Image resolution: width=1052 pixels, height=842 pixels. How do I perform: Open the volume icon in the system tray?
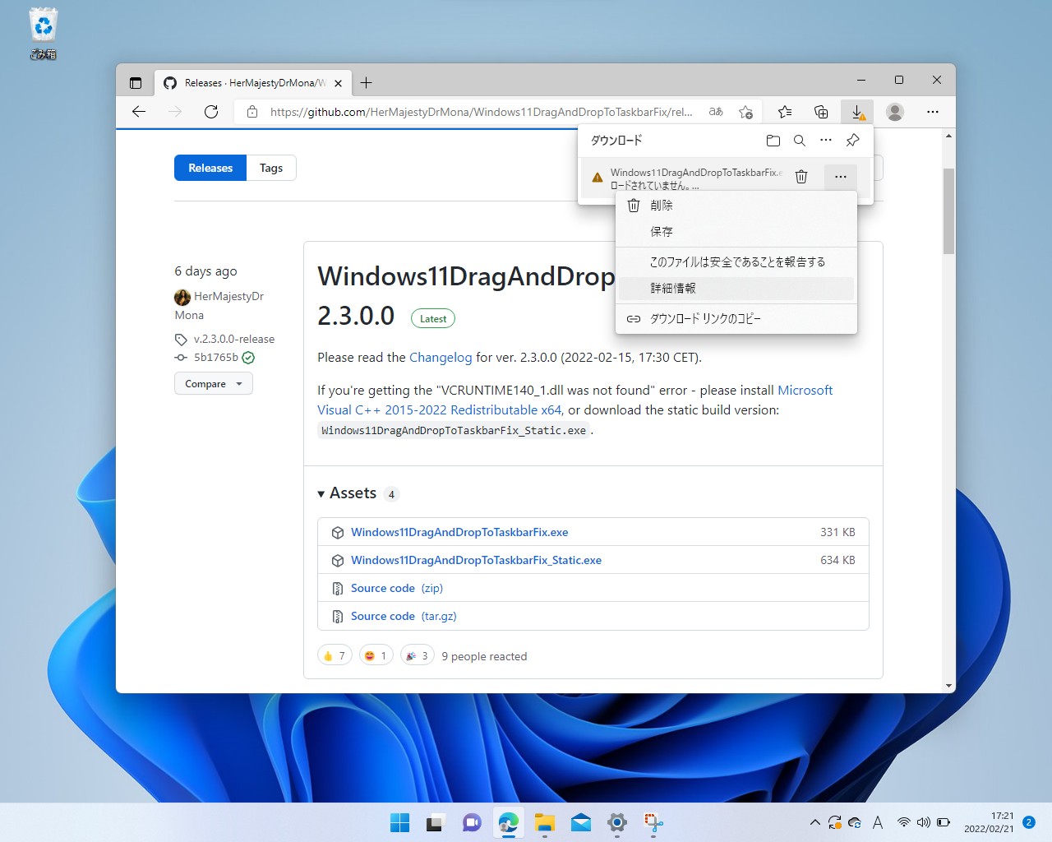click(923, 822)
